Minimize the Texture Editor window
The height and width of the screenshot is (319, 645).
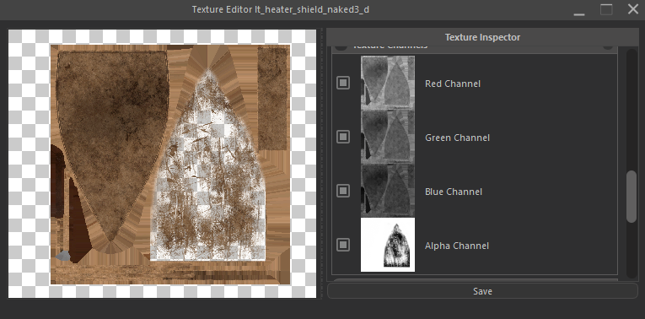tap(579, 10)
